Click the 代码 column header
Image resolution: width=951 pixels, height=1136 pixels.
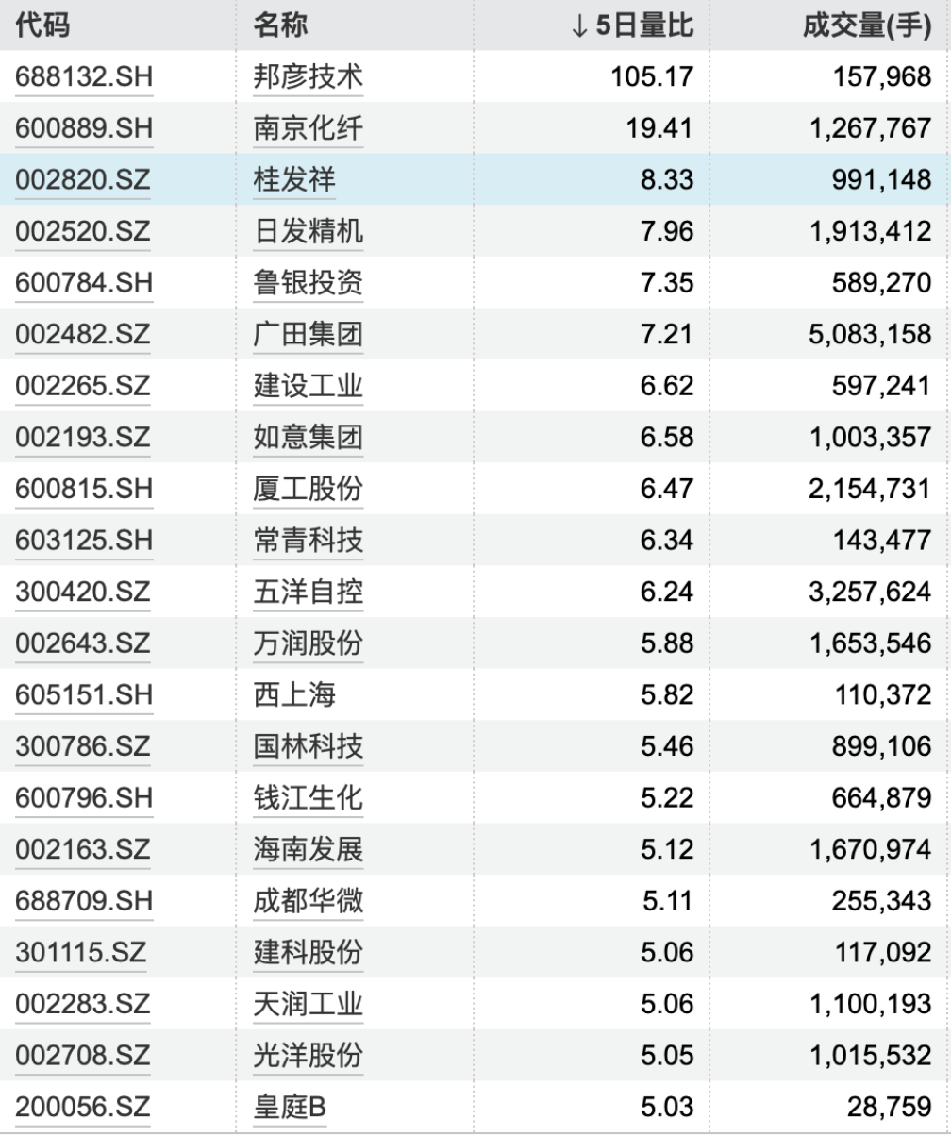coord(42,26)
